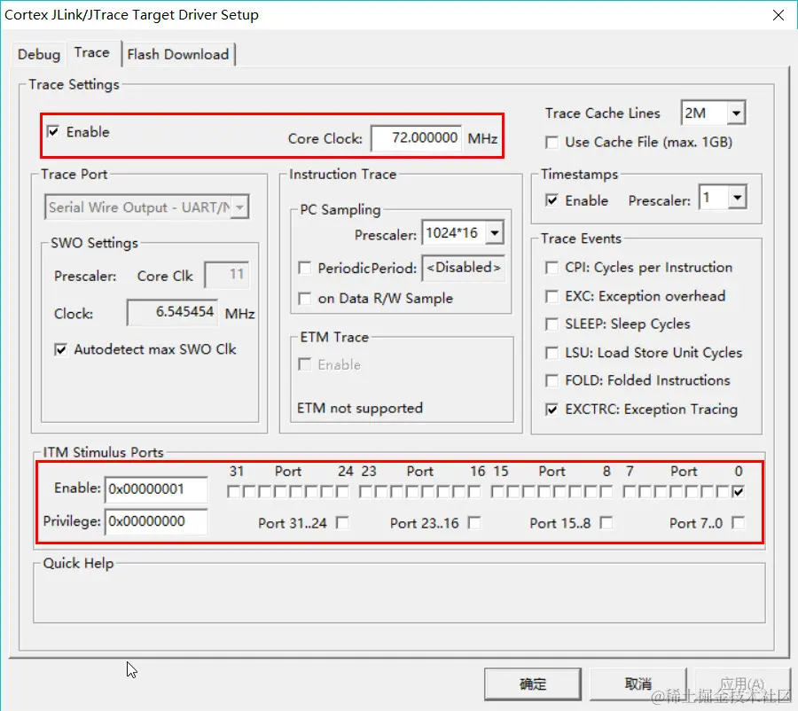The width and height of the screenshot is (798, 711).
Task: Toggle Autodetect max SWO Clk
Action: (x=60, y=349)
